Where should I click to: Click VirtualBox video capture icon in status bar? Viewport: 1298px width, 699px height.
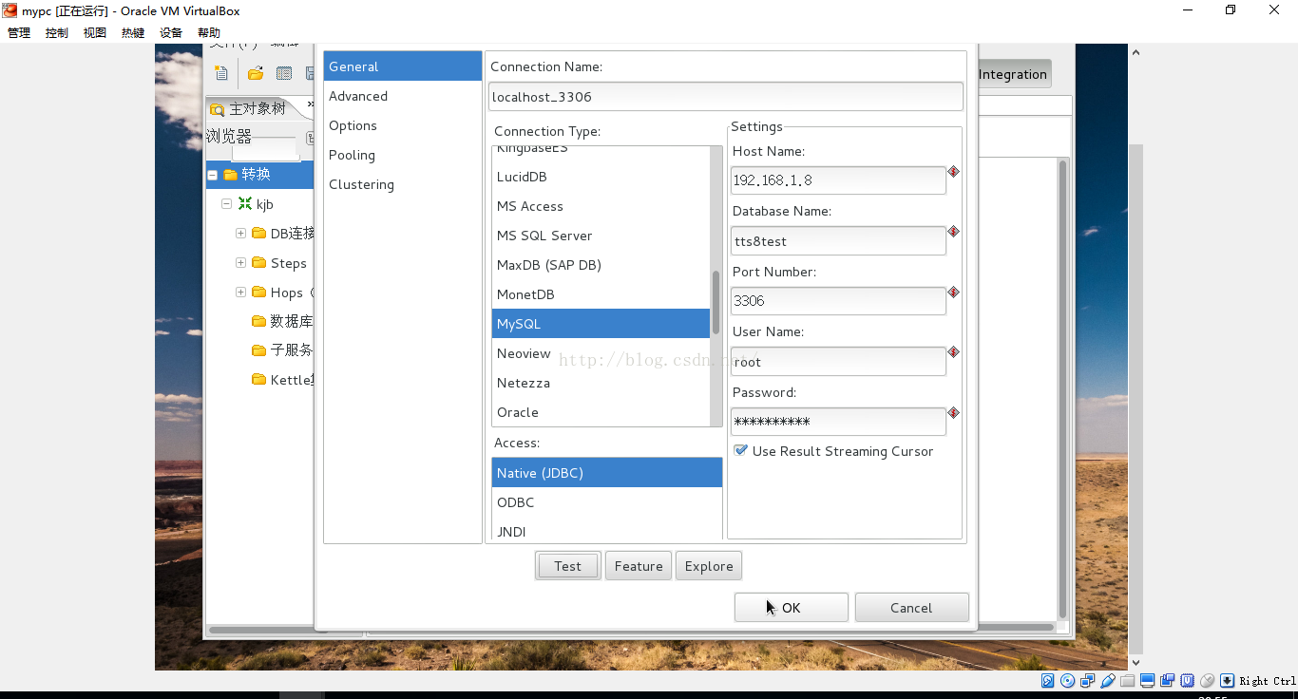(x=1168, y=680)
